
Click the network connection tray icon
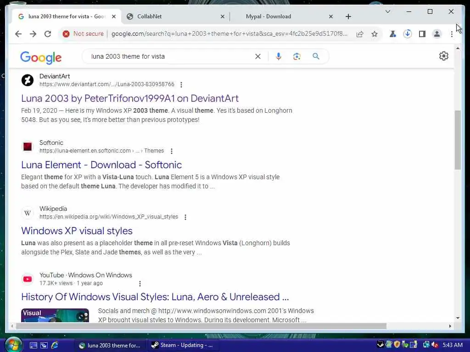(x=426, y=345)
